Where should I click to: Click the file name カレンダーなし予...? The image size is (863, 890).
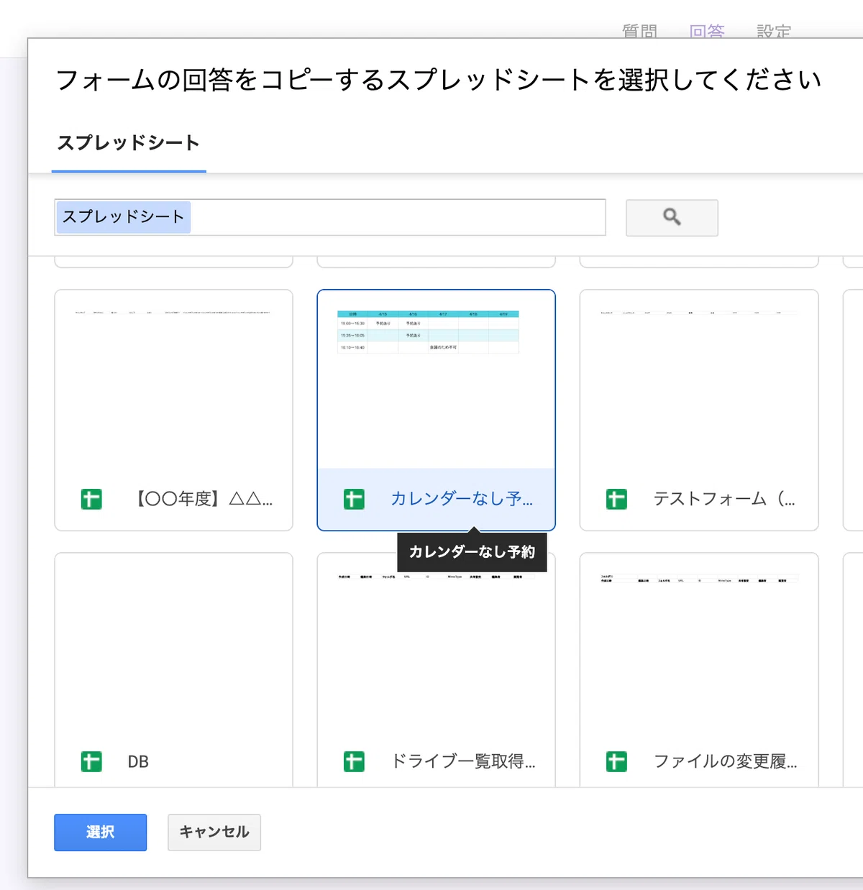[x=462, y=499]
